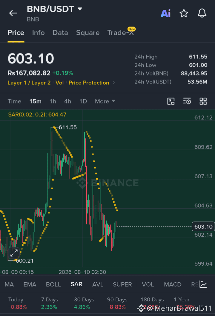
Task: Click the Rs167,082.82 converted price
Action: click(x=29, y=73)
